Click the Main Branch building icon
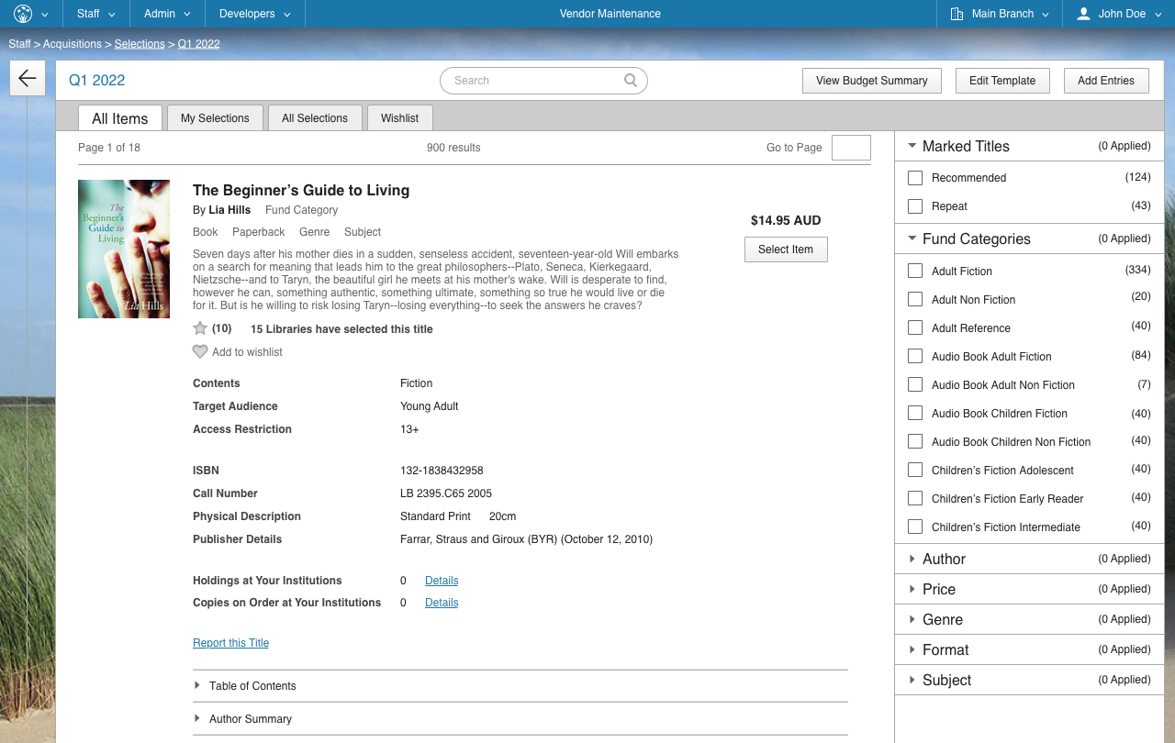This screenshot has height=743, width=1175. pos(957,14)
